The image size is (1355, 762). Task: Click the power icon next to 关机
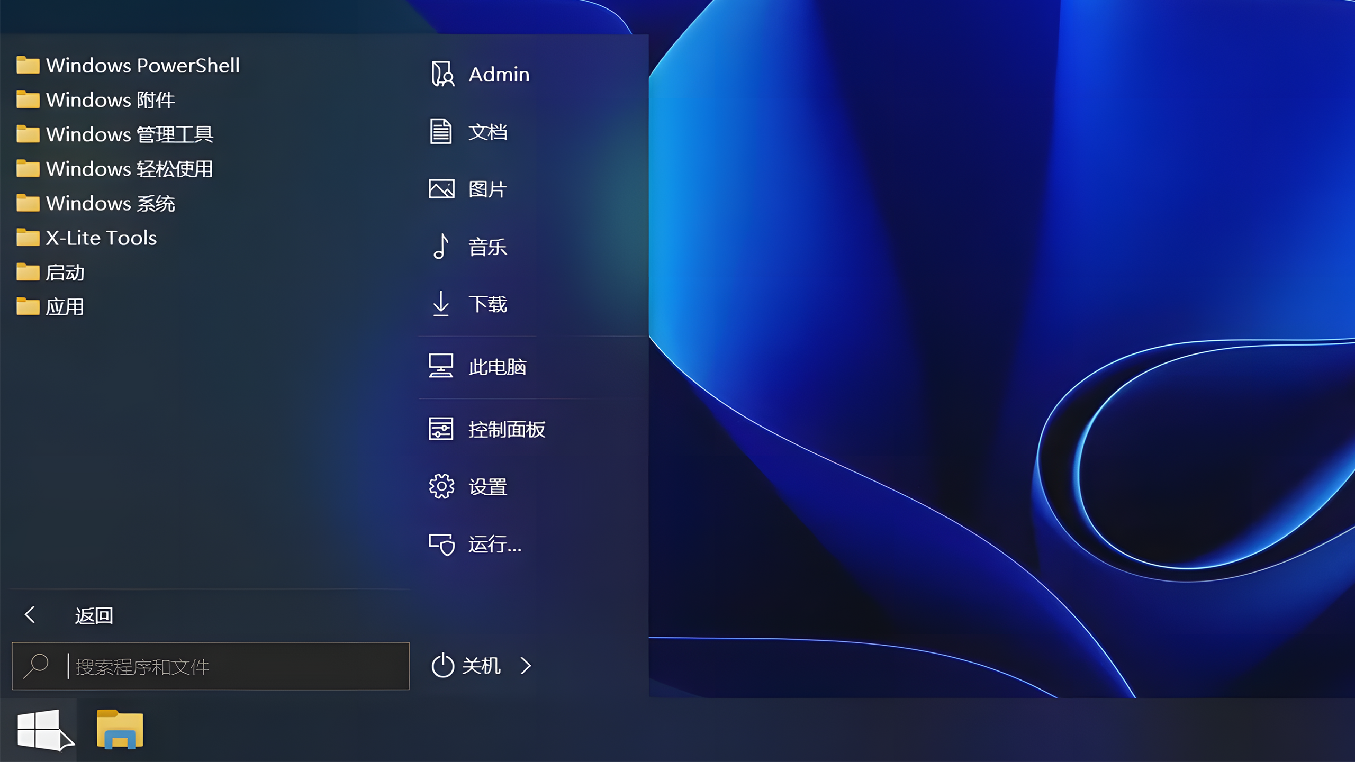[442, 666]
